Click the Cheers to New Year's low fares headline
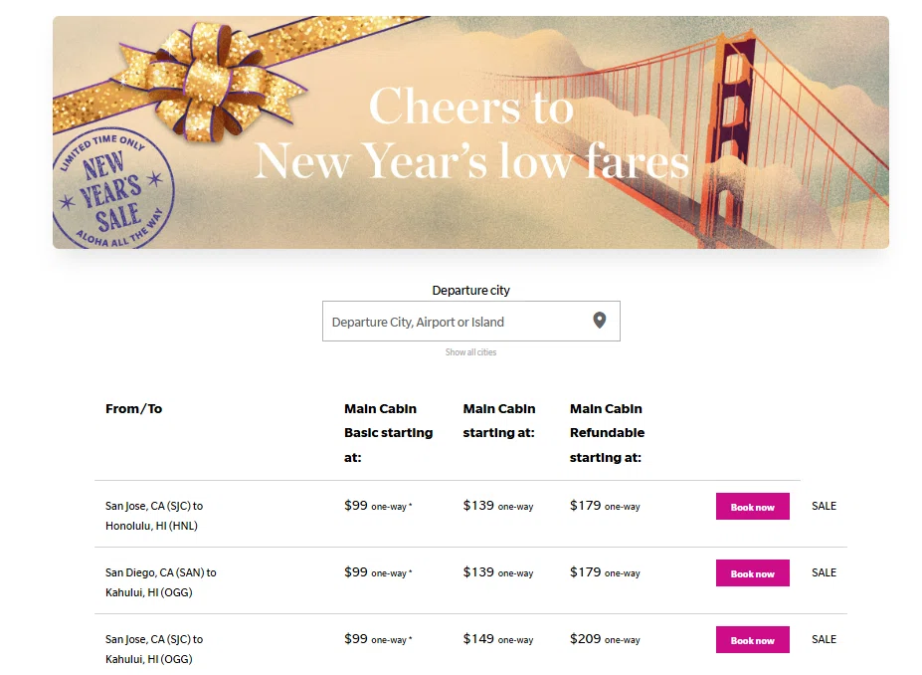The height and width of the screenshot is (675, 922). tap(471, 133)
